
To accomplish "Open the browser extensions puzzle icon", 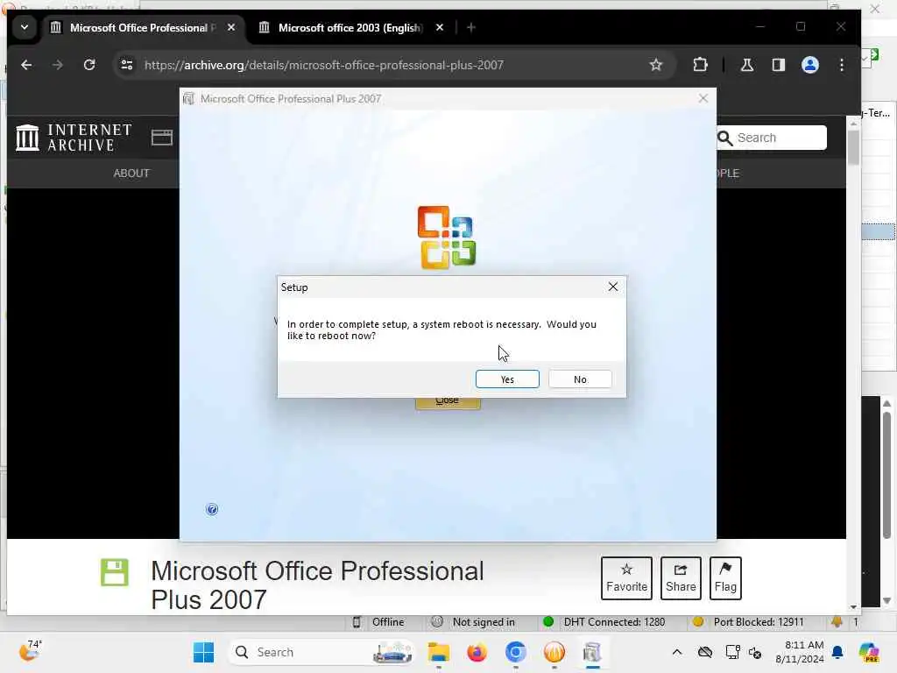I will tap(700, 65).
